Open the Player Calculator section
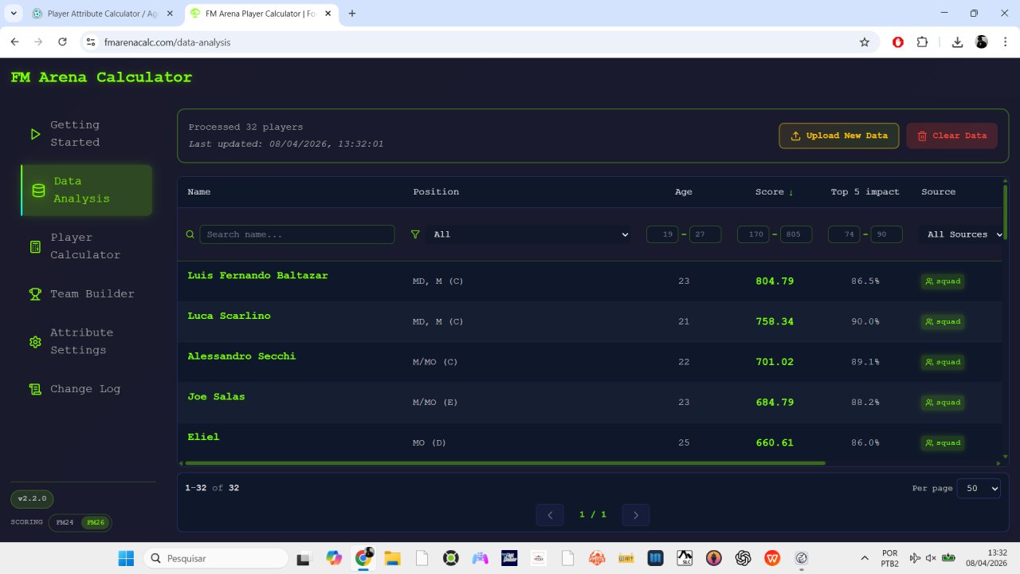This screenshot has width=1020, height=574. 86,246
